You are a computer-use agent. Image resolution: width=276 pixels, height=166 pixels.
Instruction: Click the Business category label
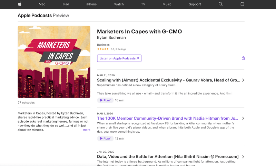[103, 45]
